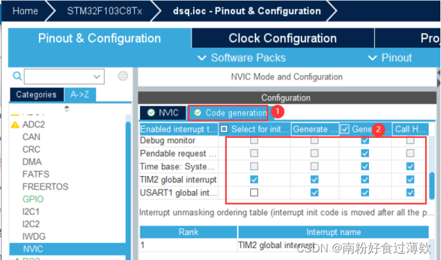Enable Select for init for Pendable request
This screenshot has height=260, width=441.
pos(254,153)
